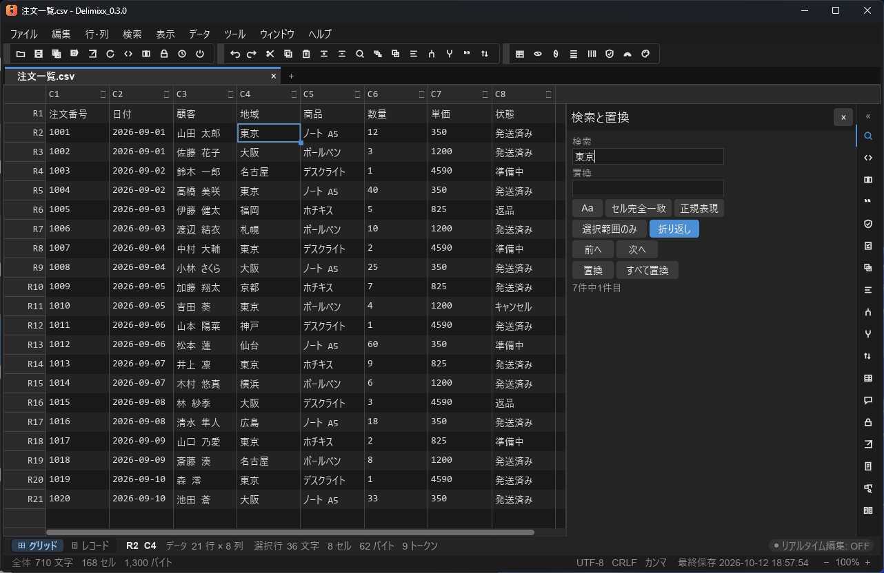Click the sort arrows icon in right sidebar
Screen dimensions: 884x573
tap(868, 356)
